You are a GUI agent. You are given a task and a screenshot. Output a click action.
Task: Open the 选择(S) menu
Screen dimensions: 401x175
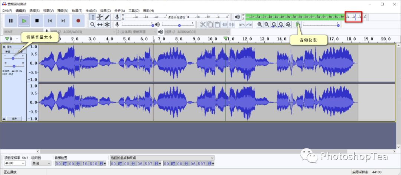[34, 11]
